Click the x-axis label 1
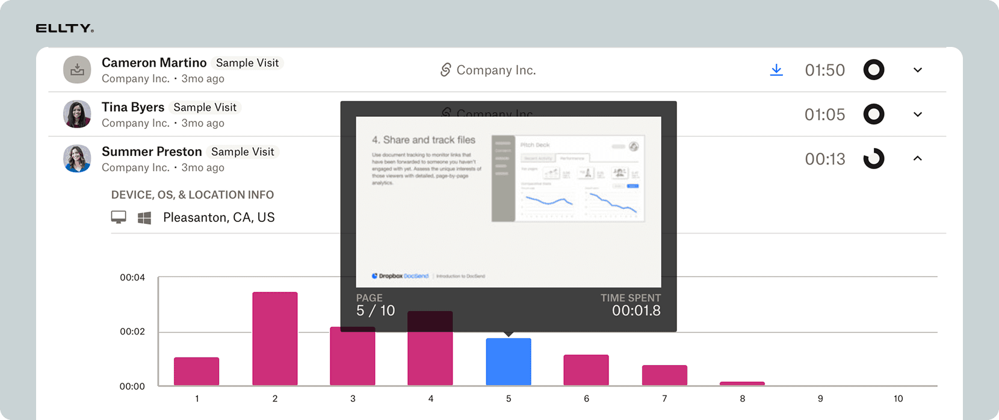Viewport: 999px width, 420px height. [197, 398]
